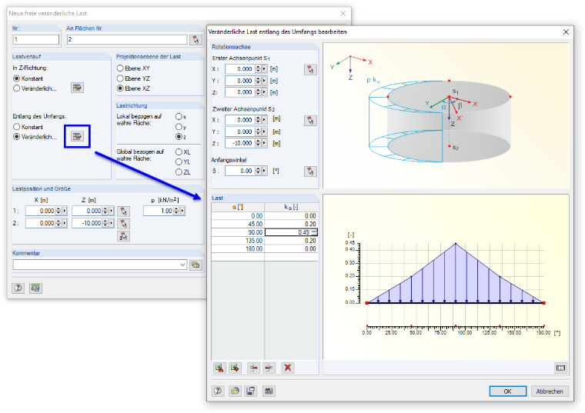Open help in Umfang dialog bottom bar
585x413 pixels.
pos(219,391)
